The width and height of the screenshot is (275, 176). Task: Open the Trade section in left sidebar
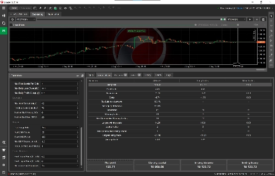4,16
